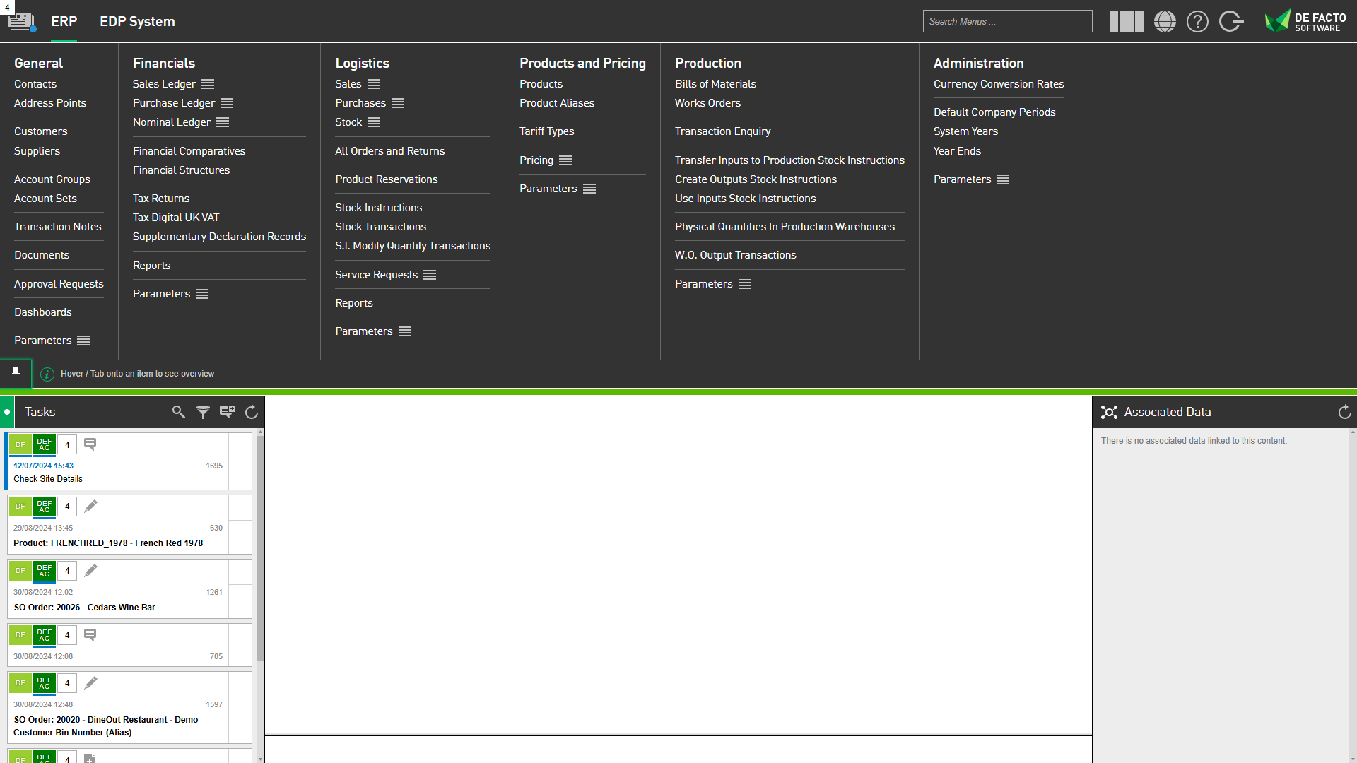Switch to the EDP System tab
This screenshot has width=1357, height=763.
(137, 21)
